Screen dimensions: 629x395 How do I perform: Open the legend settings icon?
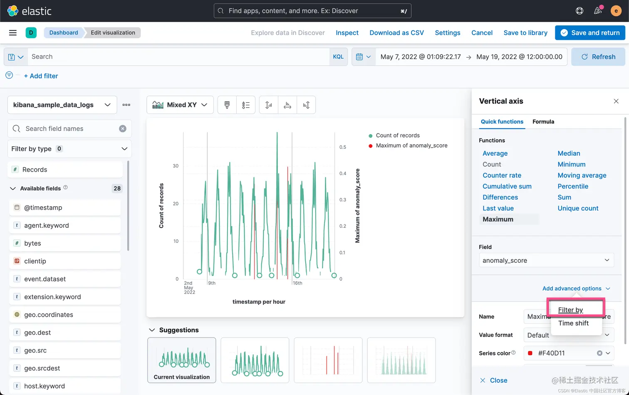(x=246, y=105)
